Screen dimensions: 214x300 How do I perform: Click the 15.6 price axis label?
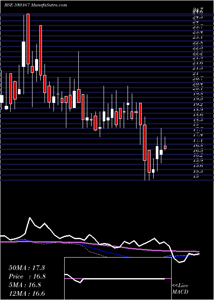[198, 166]
